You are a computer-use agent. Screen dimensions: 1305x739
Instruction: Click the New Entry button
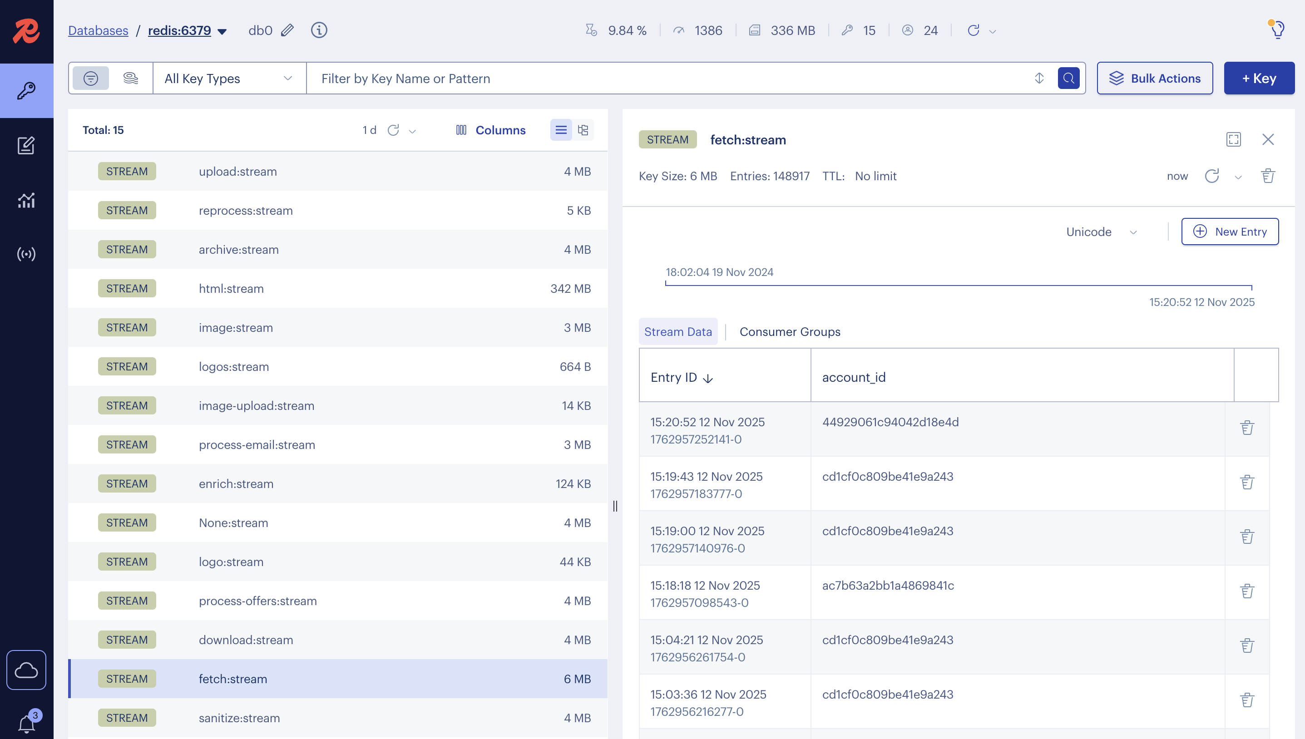click(1230, 232)
